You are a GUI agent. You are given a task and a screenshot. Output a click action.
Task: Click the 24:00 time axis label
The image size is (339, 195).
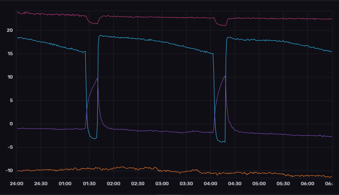[16, 184]
